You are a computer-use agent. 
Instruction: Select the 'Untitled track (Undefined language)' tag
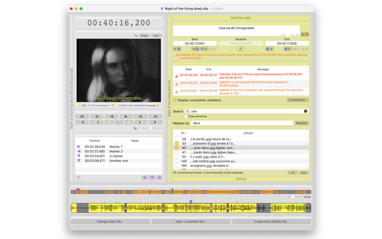(x=138, y=105)
